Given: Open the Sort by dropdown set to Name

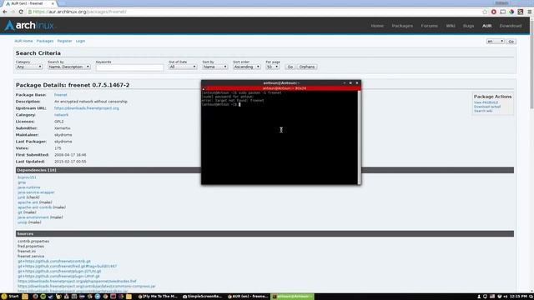Looking at the screenshot, I should coord(215,67).
